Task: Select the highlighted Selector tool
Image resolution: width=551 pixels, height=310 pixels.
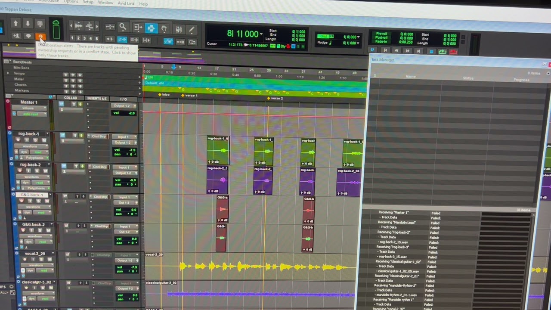Action: click(x=151, y=28)
